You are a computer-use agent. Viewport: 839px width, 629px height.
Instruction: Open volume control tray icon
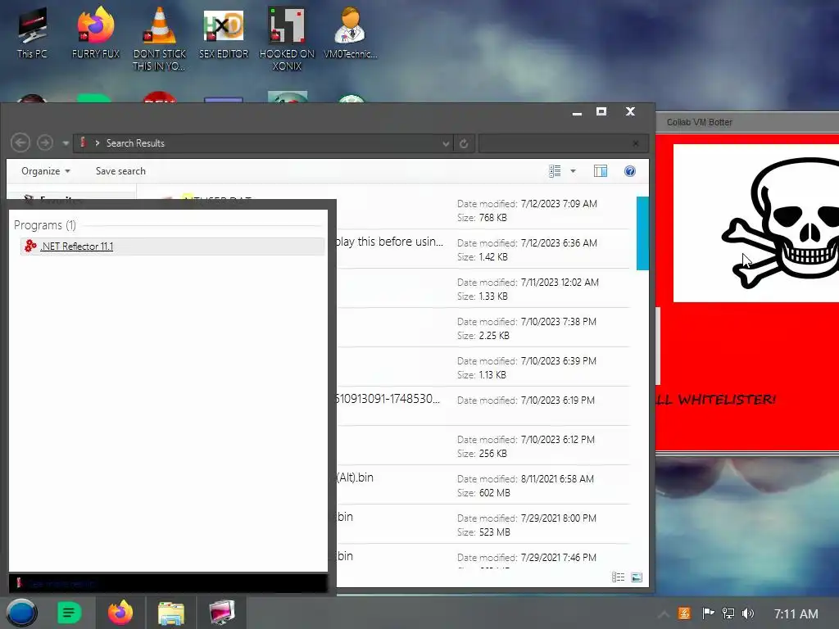coord(748,613)
